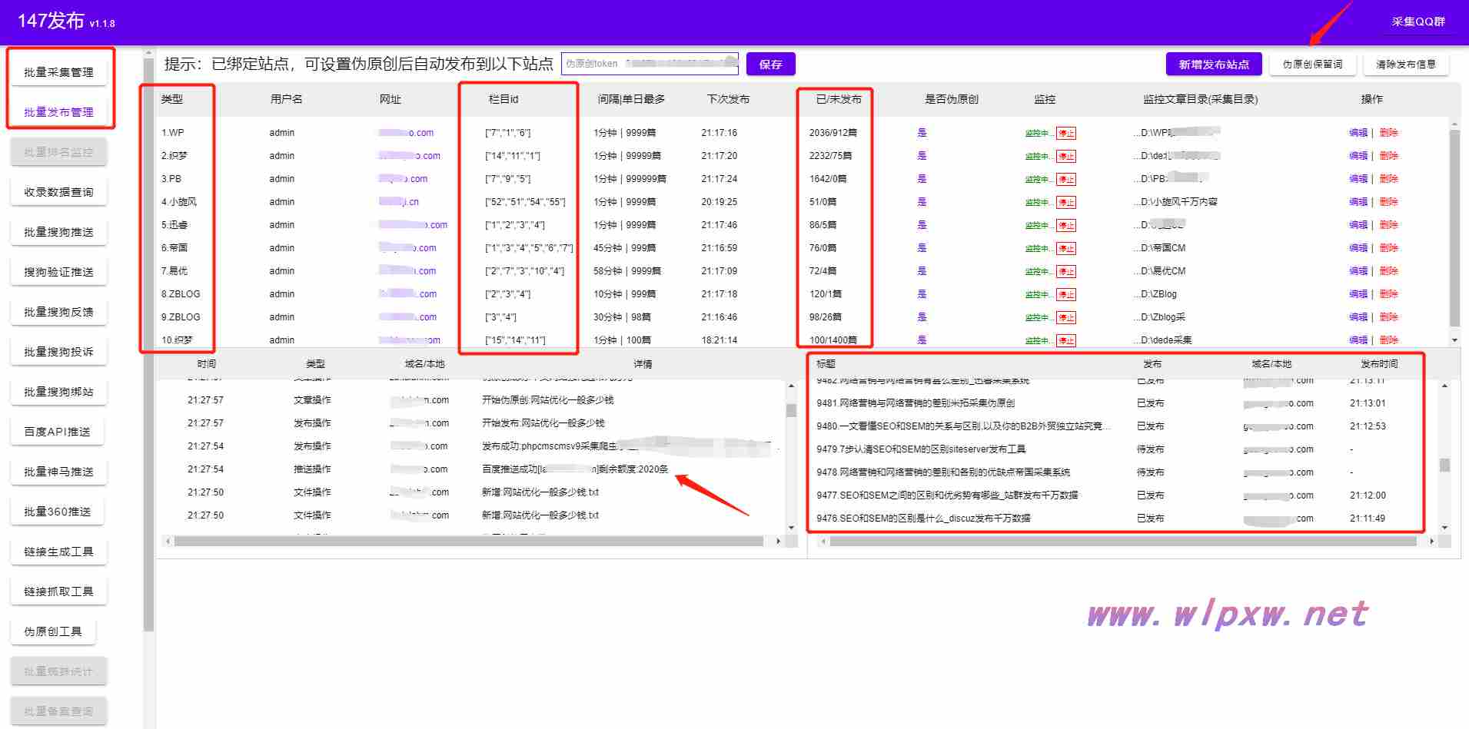Stop monitoring for 8.ZBLOG site
The width and height of the screenshot is (1469, 729).
click(1066, 294)
